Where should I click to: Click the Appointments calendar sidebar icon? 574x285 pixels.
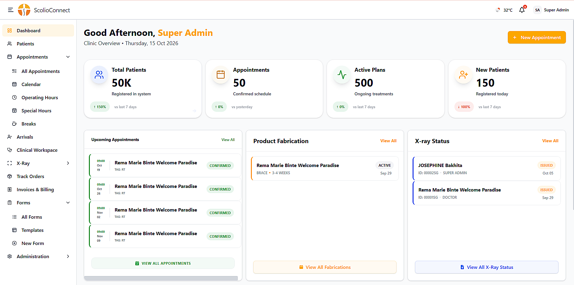pos(10,57)
